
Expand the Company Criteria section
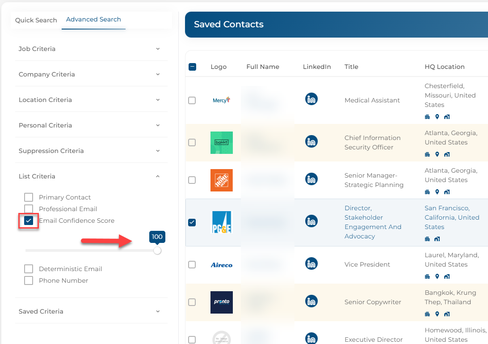point(91,74)
